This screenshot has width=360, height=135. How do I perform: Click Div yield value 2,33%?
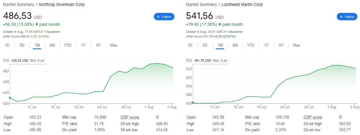coord(281,130)
